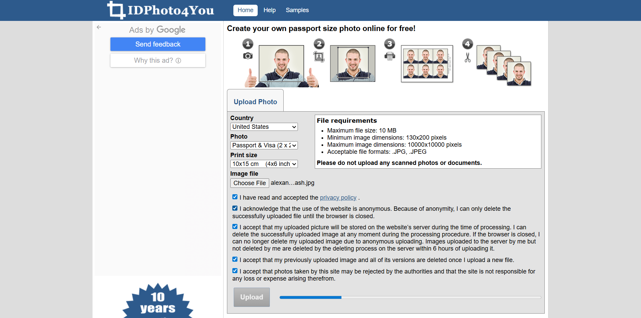Open the info icon beside 'Why this ad?'

tap(178, 60)
